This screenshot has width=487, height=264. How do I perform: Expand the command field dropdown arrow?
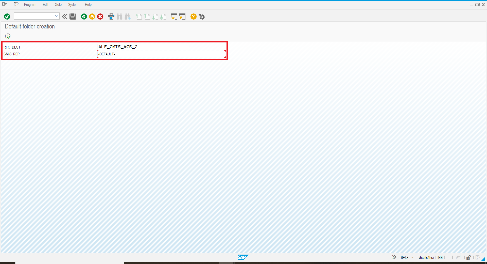click(x=56, y=16)
